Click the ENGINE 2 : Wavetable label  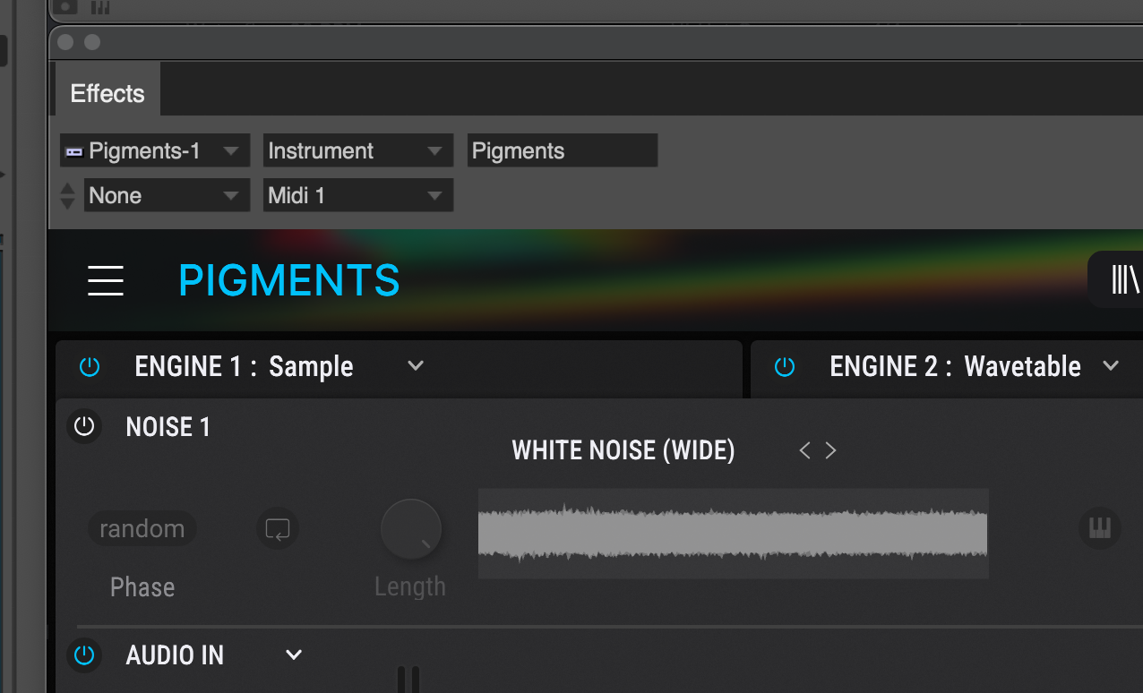[956, 367]
